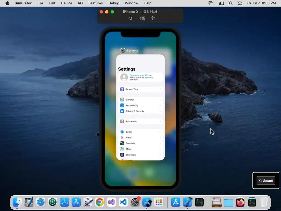This screenshot has height=211, width=281.
Task: Open the Trash in the Dock
Action: [x=264, y=202]
